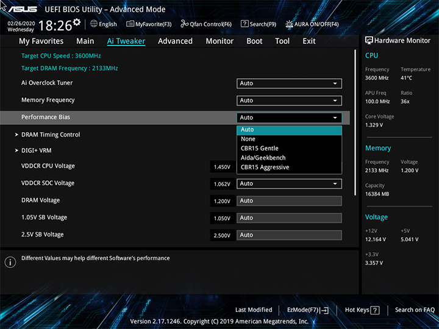Click the Hot Keys question mark icon

(374, 310)
